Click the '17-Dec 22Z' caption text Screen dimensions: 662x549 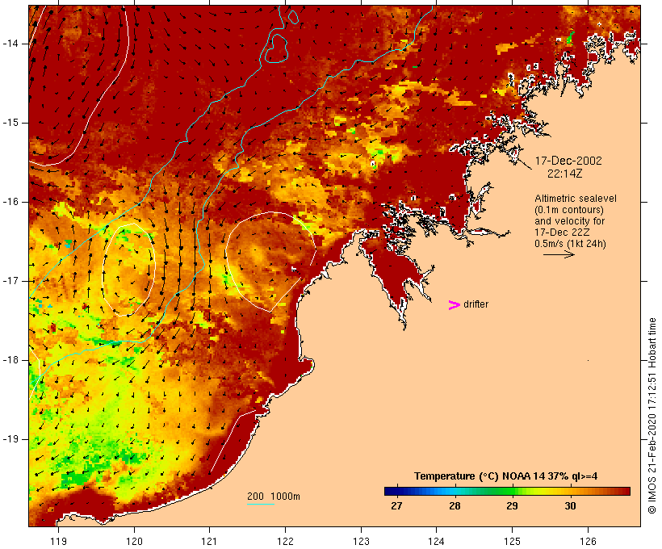(x=562, y=233)
